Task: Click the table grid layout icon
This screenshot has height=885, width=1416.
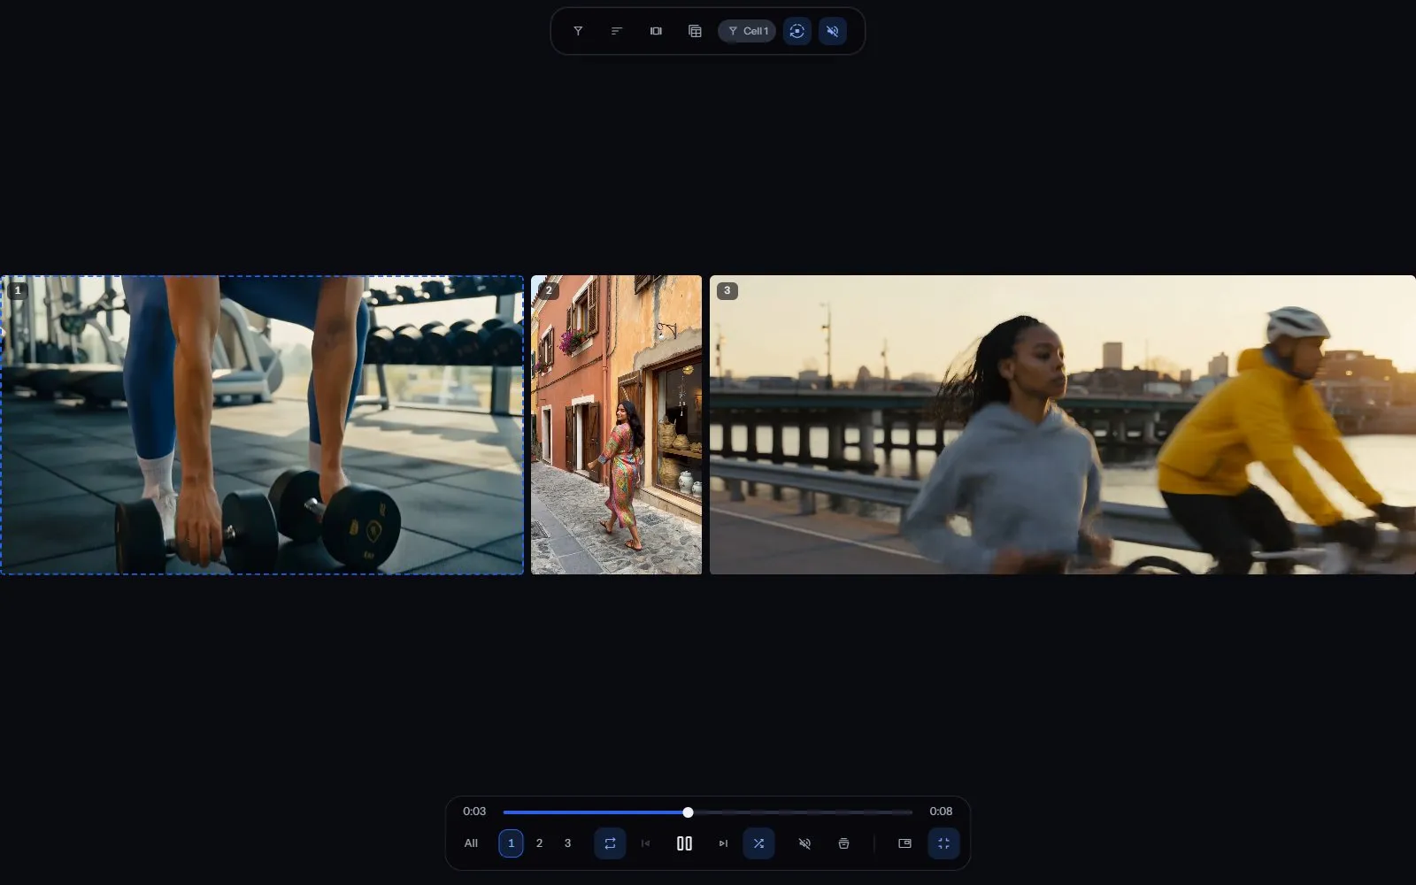Action: click(695, 31)
